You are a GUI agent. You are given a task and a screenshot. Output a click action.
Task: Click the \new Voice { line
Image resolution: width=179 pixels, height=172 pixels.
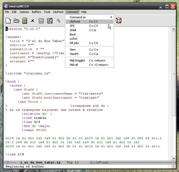pos(30,102)
